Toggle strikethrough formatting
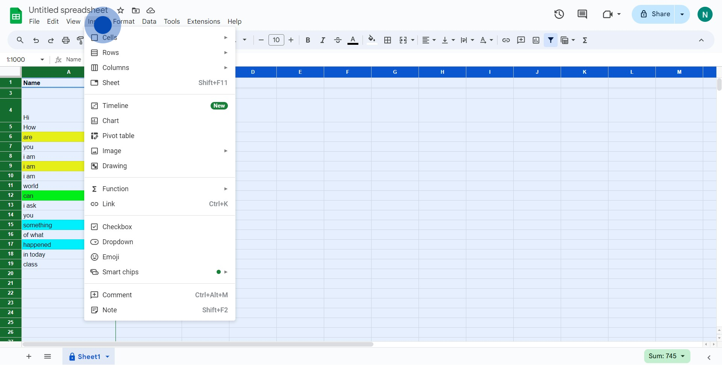Image resolution: width=722 pixels, height=365 pixels. pyautogui.click(x=338, y=40)
